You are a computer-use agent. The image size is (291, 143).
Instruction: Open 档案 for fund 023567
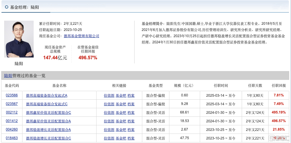pyautogui.click(x=131, y=104)
